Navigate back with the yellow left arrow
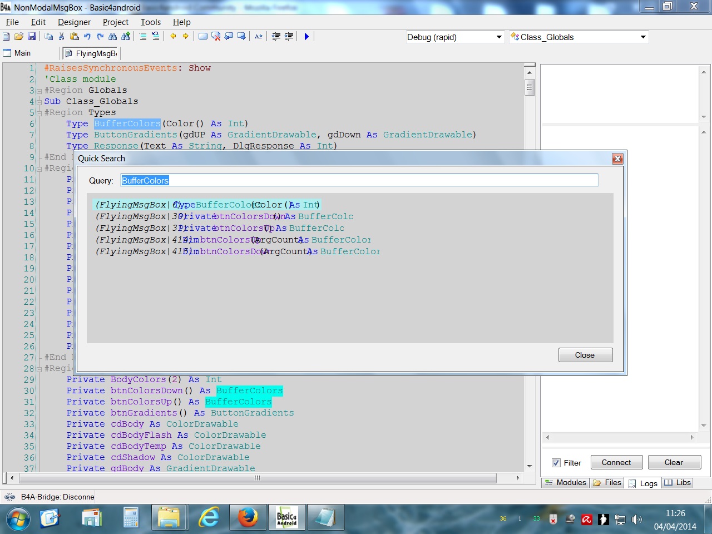Image resolution: width=712 pixels, height=534 pixels. click(x=173, y=37)
